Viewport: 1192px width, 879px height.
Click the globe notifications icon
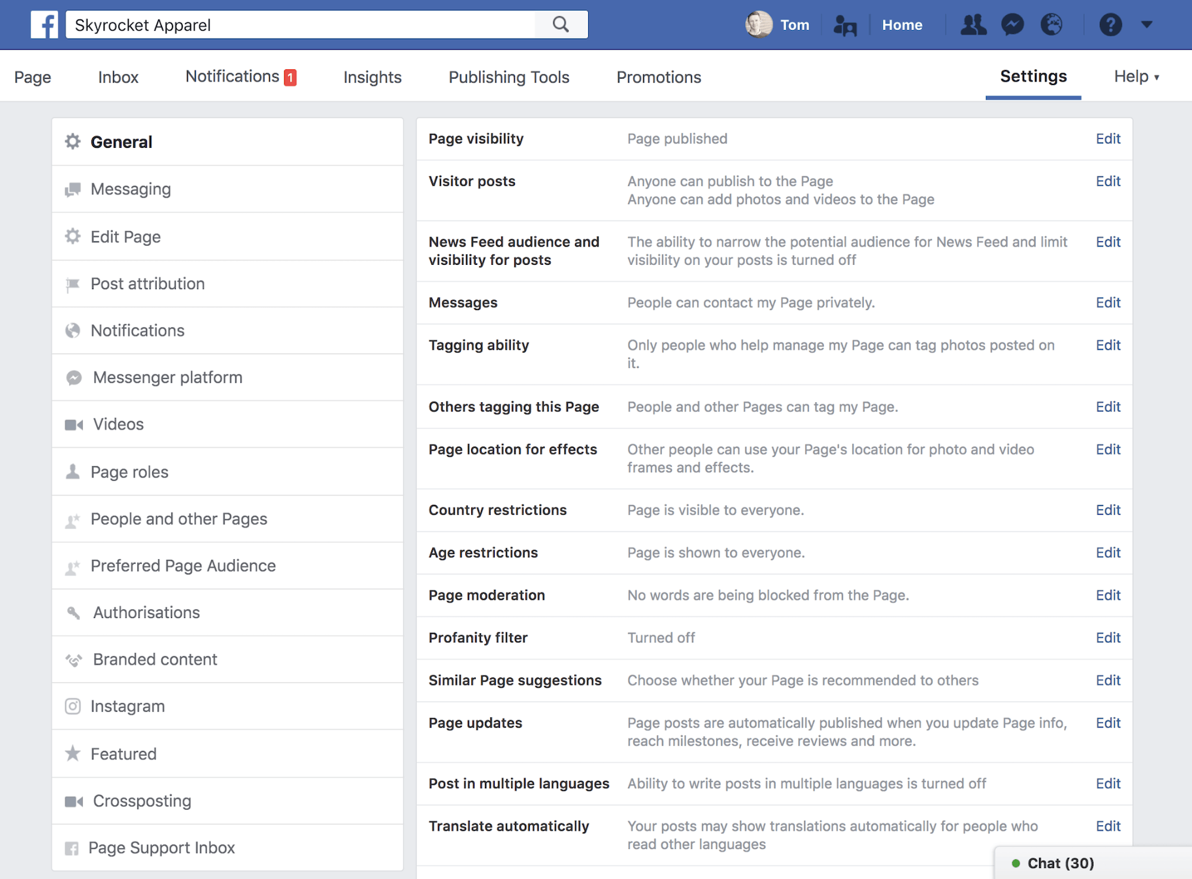1051,24
